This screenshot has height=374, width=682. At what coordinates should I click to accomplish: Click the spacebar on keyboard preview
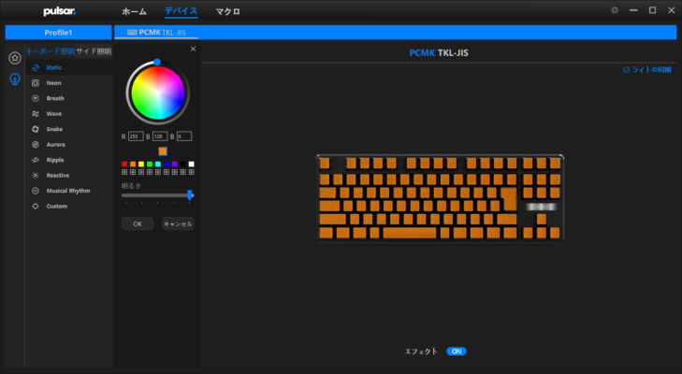[x=409, y=233]
